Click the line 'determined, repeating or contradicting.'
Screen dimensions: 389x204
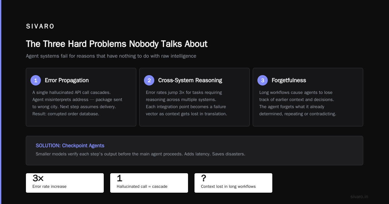pyautogui.click(x=298, y=114)
